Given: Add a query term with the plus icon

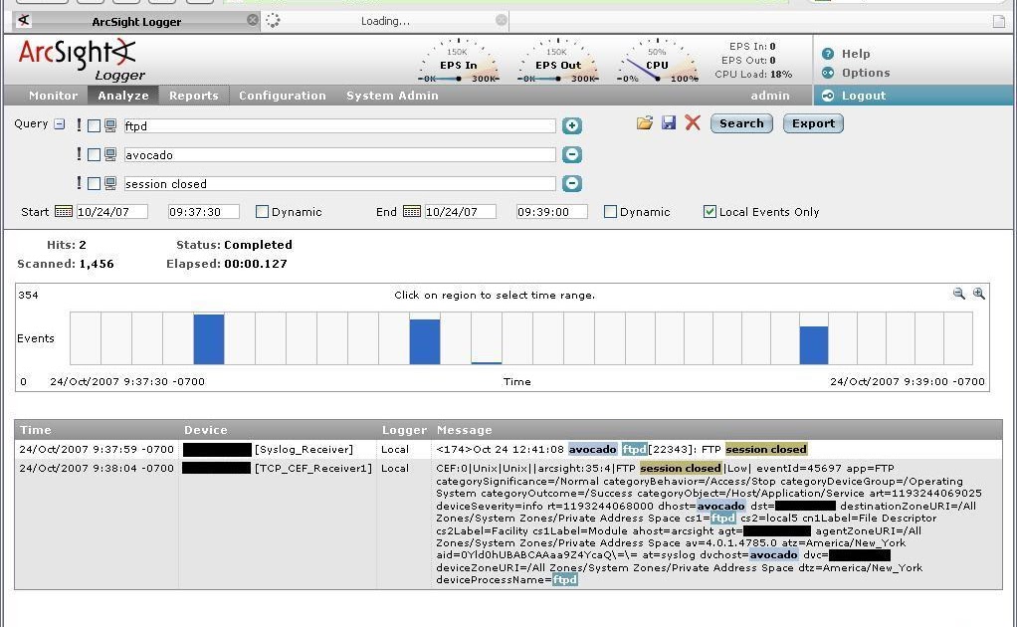Looking at the screenshot, I should (571, 125).
